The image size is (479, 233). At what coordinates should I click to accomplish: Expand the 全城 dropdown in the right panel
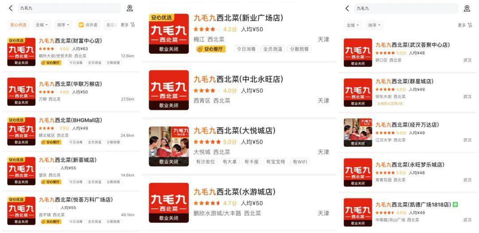click(x=353, y=25)
